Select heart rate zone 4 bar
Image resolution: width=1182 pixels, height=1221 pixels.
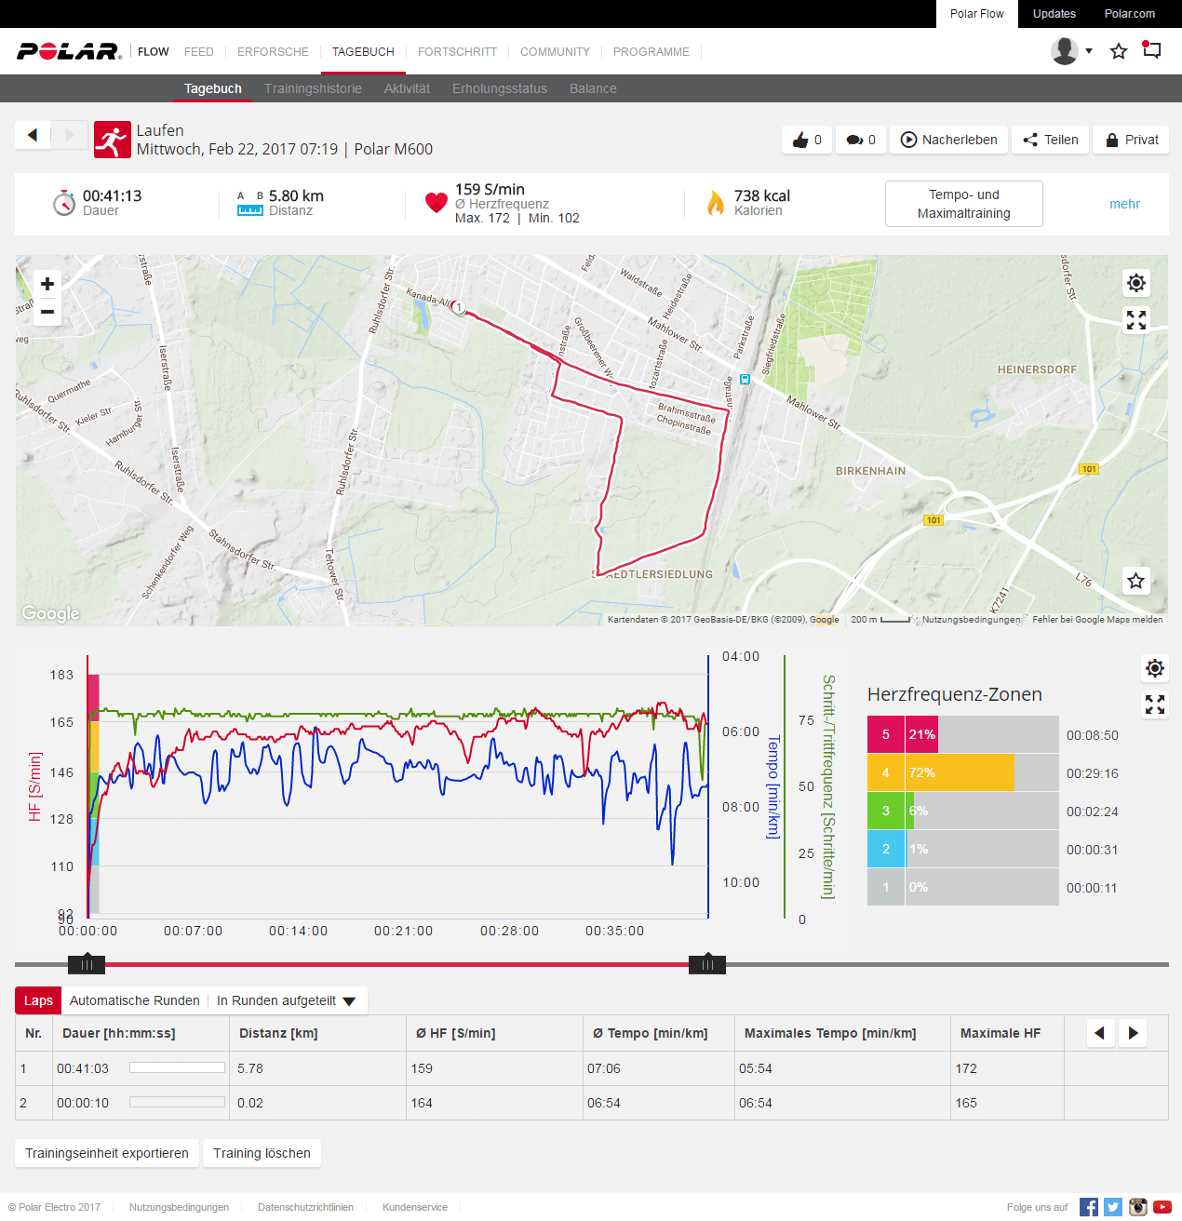(x=963, y=772)
